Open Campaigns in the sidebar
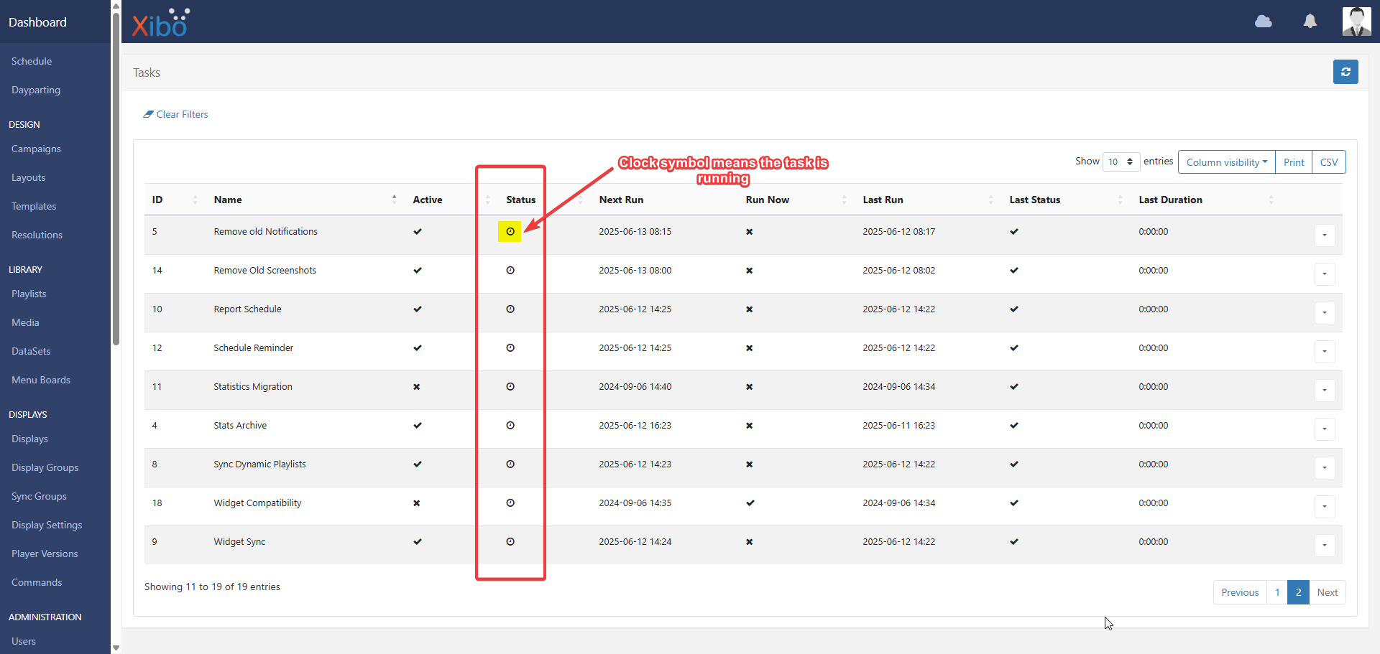 coord(36,149)
